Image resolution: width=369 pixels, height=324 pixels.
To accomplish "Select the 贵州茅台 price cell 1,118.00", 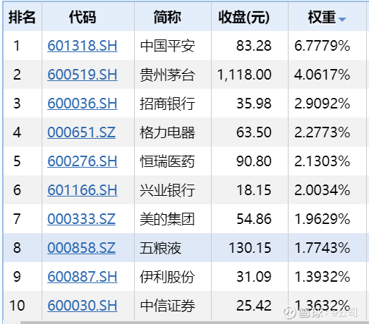I will pos(250,75).
